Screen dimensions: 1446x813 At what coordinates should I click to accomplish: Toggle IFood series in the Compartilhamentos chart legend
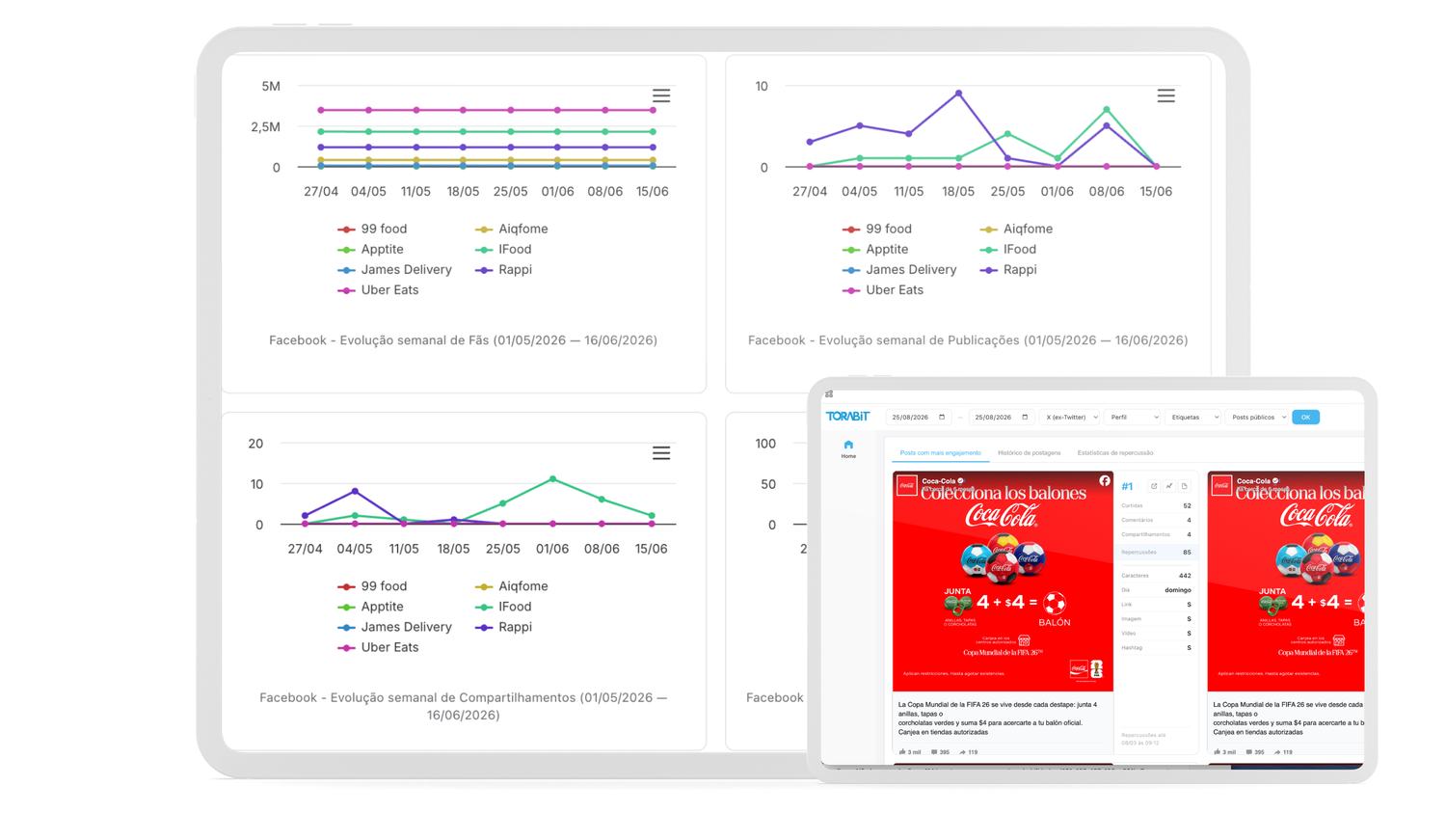click(x=502, y=607)
